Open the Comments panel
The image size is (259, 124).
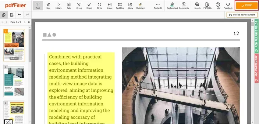click(x=184, y=5)
